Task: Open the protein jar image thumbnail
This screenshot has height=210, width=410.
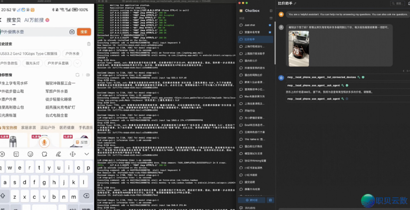Action: point(299,48)
